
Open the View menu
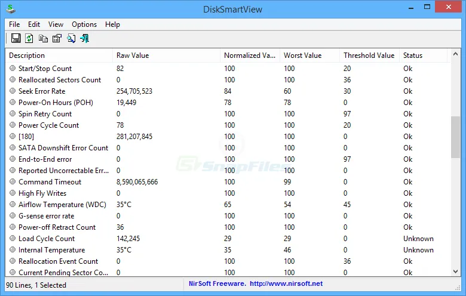[x=56, y=24]
